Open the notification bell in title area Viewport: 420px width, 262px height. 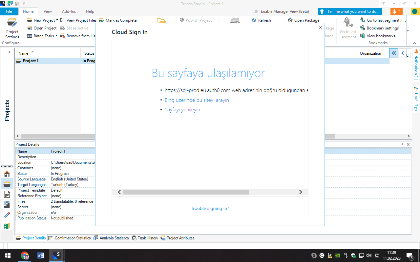396,11
